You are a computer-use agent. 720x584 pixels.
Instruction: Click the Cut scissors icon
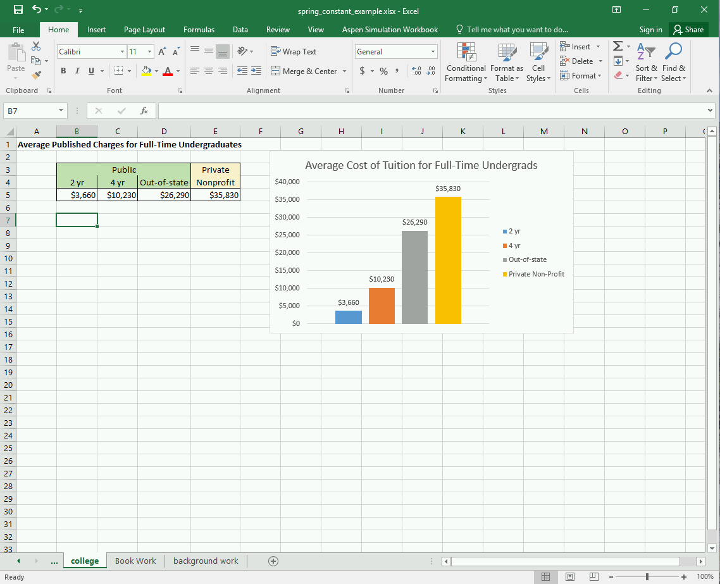(x=36, y=46)
